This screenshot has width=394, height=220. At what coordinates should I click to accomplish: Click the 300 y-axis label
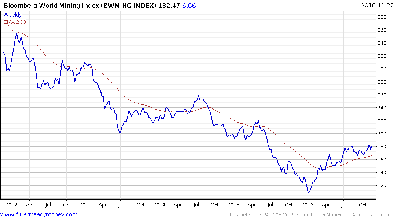[382, 69]
